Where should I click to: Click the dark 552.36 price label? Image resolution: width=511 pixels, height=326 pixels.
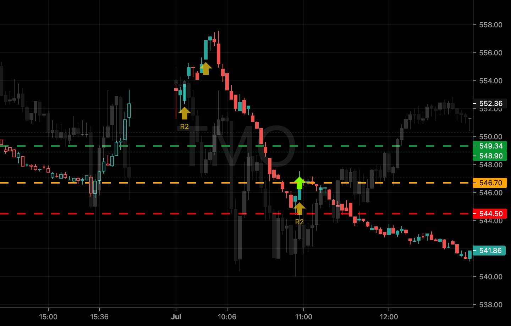coord(490,103)
